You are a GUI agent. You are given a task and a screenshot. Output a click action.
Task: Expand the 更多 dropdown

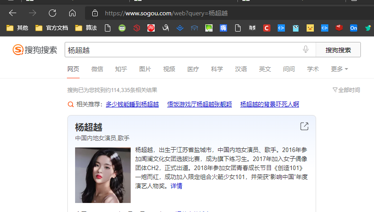[339, 69]
